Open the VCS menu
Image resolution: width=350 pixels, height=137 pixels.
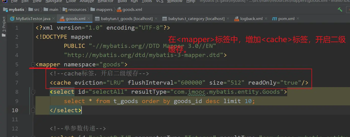point(160,1)
